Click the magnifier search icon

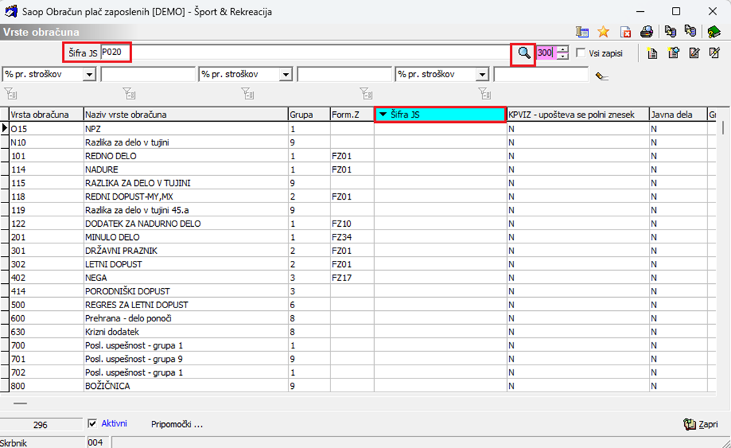[x=524, y=53]
